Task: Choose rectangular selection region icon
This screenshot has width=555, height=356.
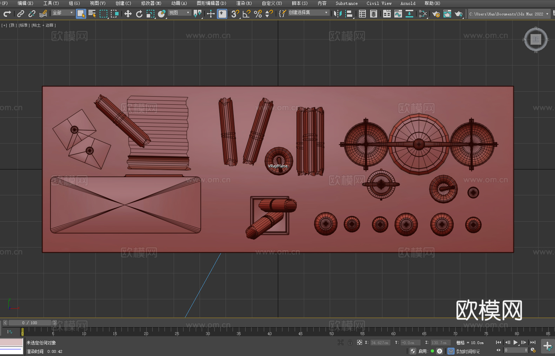Action: pos(103,14)
